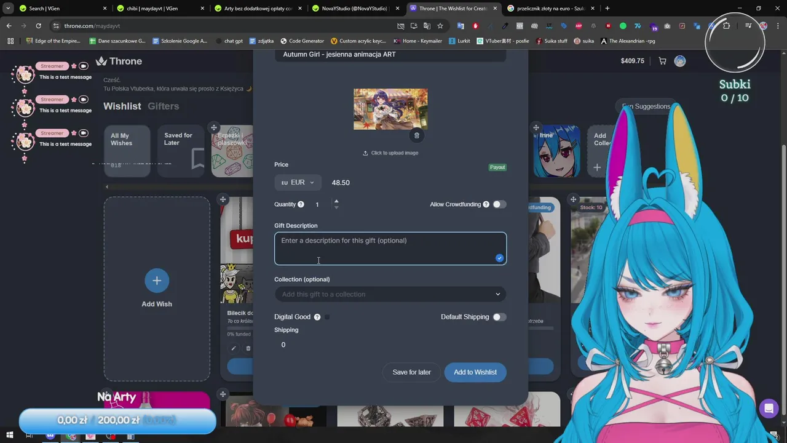This screenshot has height=443, width=787.
Task: Click the Payout badge
Action: pyautogui.click(x=497, y=167)
